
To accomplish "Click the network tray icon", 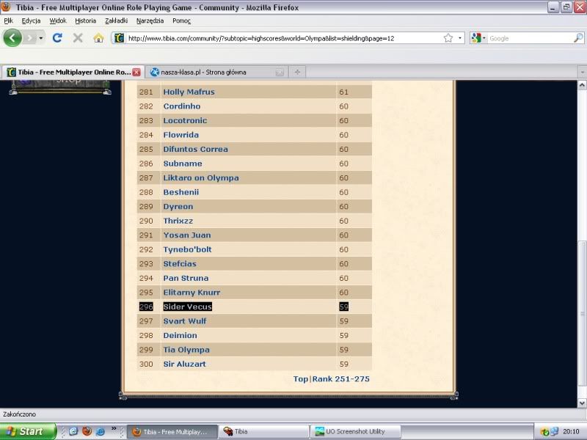I will pos(555,432).
